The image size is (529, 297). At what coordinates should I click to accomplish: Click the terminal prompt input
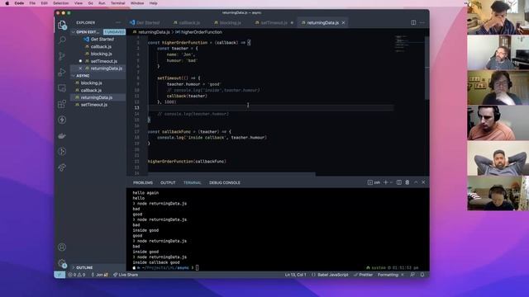pos(198,267)
